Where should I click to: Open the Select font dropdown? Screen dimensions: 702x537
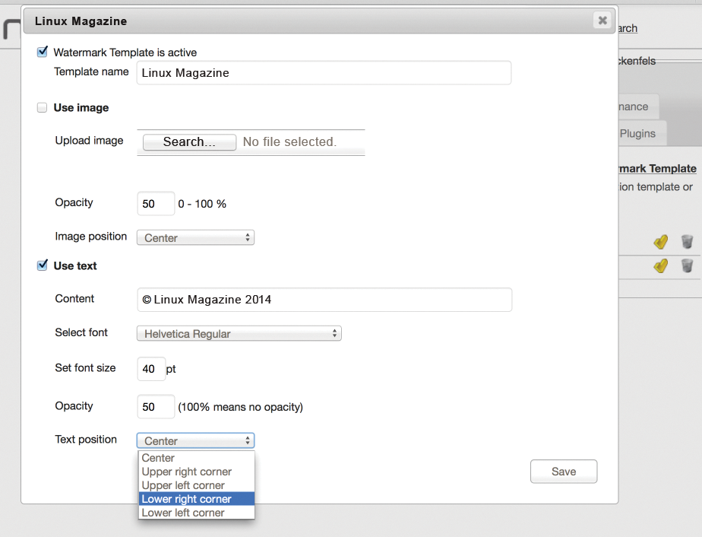tap(239, 333)
